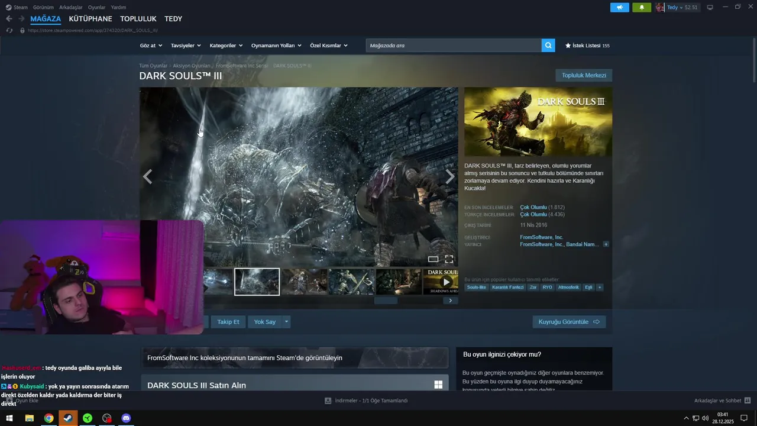Viewport: 757px width, 426px height.
Task: Play the Shadows trailer video thumbnail
Action: [x=441, y=282]
